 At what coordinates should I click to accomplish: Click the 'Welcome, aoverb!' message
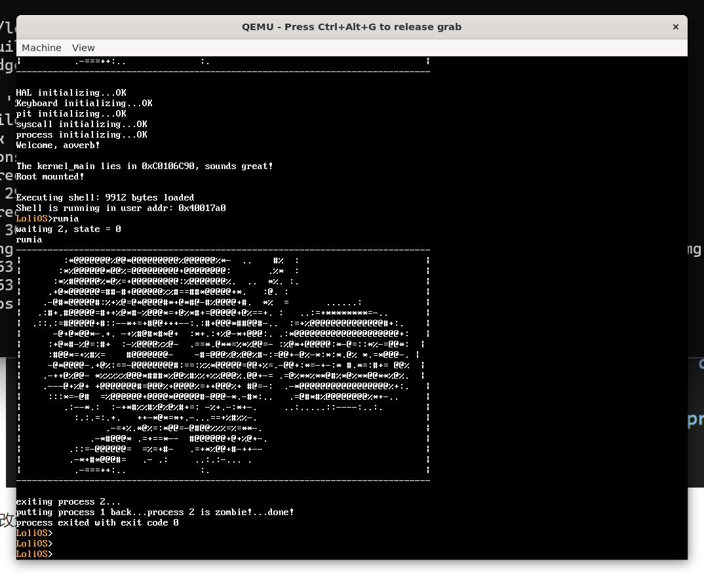coord(58,145)
